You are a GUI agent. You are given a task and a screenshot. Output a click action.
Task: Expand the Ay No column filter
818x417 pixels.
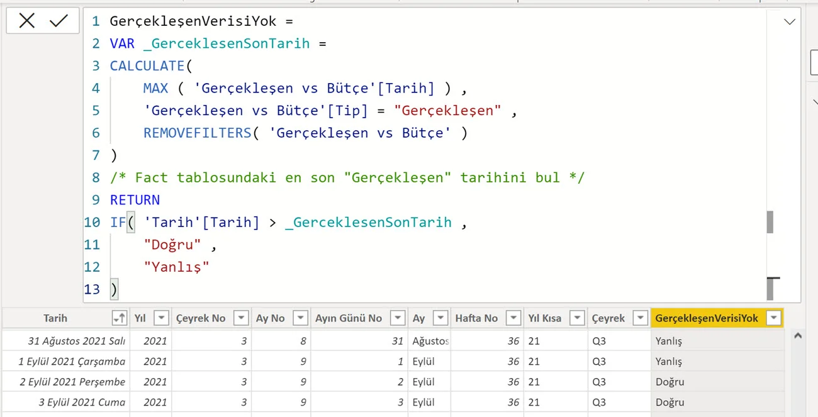[x=300, y=319]
